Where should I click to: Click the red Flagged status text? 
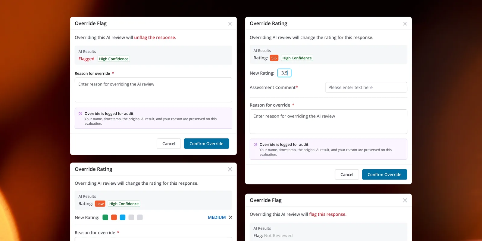point(86,59)
